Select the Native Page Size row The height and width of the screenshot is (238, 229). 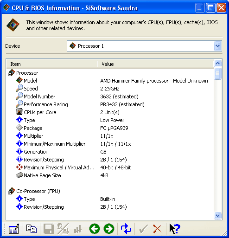pos(110,175)
